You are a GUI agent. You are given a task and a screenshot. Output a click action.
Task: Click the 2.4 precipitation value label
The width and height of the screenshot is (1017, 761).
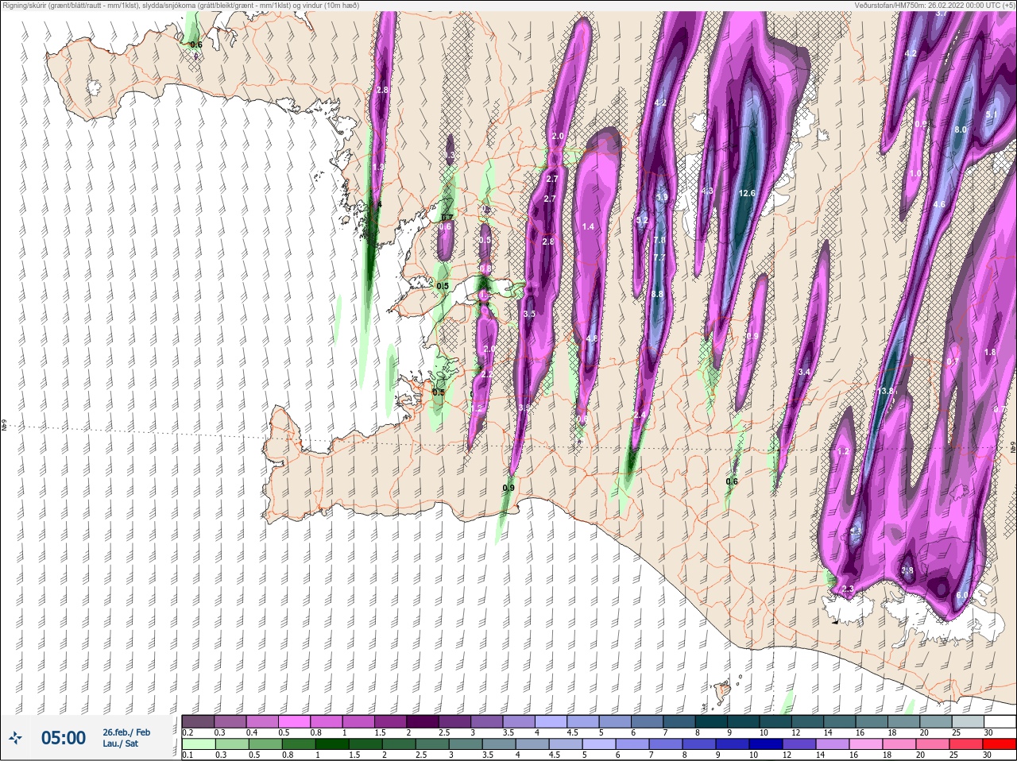[640, 415]
